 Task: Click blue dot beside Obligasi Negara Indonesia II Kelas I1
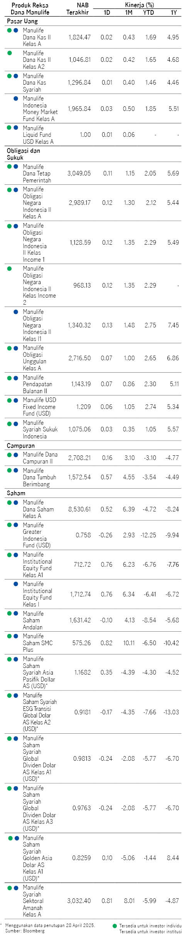(16, 312)
